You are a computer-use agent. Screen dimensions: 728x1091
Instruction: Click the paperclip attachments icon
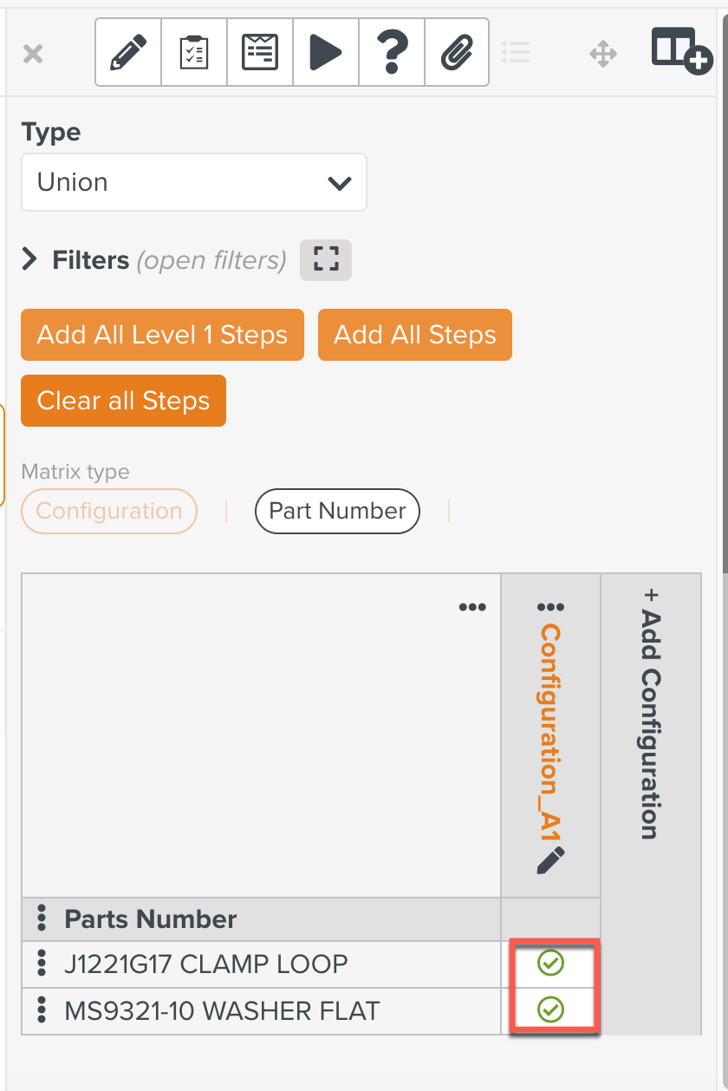point(457,53)
